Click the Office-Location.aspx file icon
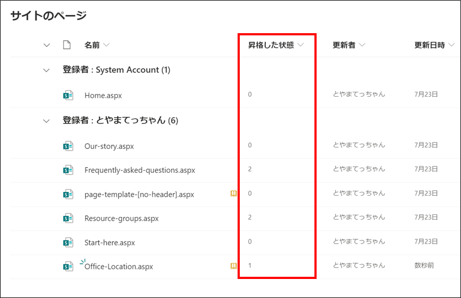461x298 pixels. coord(68,266)
